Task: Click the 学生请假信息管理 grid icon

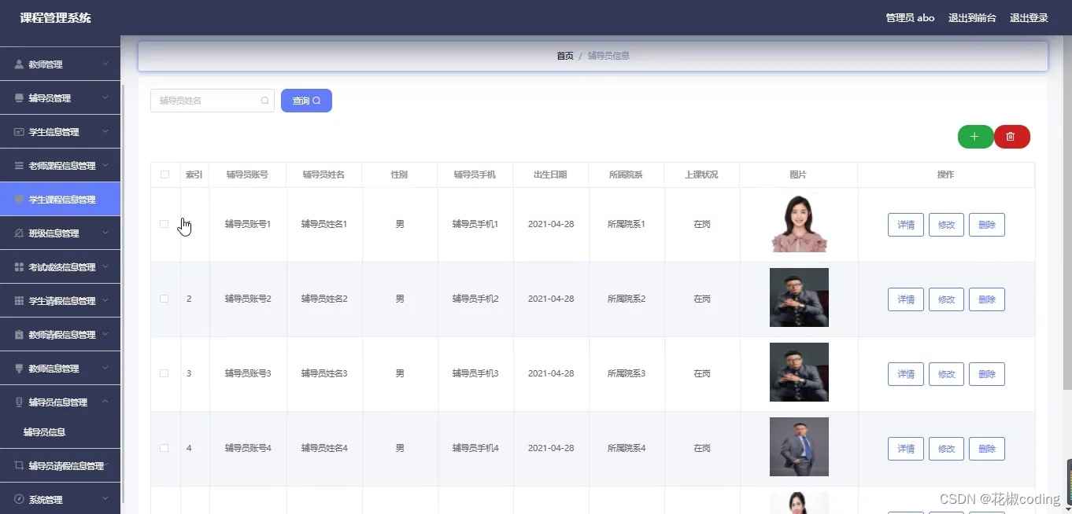Action: coord(19,301)
